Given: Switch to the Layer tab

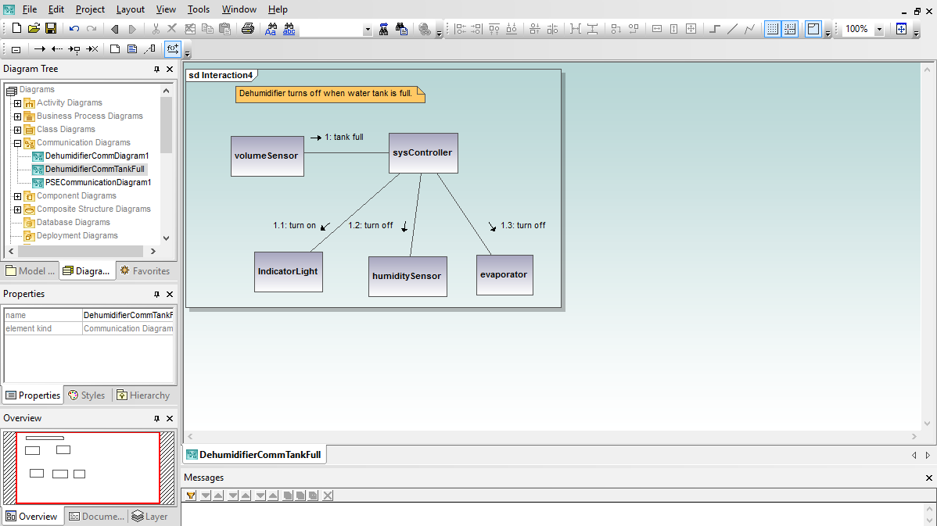Looking at the screenshot, I should pos(150,517).
